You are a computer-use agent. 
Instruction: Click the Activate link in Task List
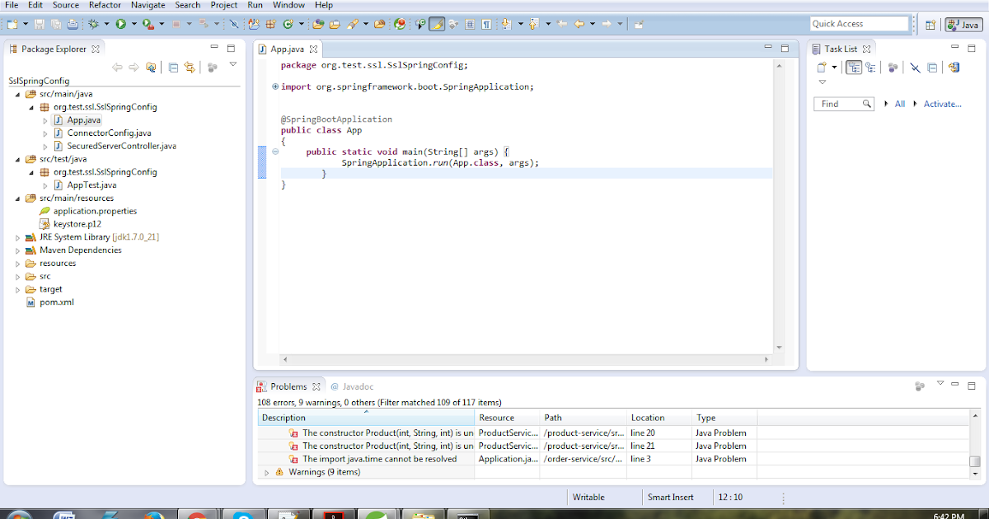click(942, 104)
